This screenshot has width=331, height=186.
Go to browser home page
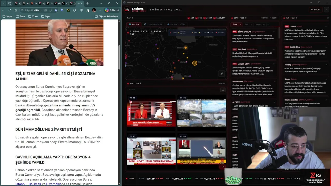coord(16,10)
